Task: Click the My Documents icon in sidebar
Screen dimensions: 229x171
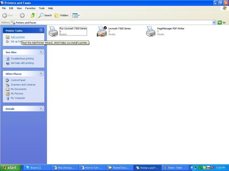Action: point(7,89)
